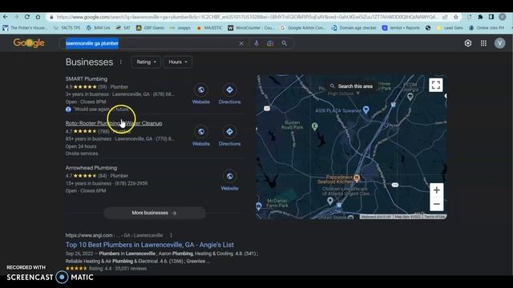513x288 pixels.
Task: Click the magnifier search button
Action: 284,43
